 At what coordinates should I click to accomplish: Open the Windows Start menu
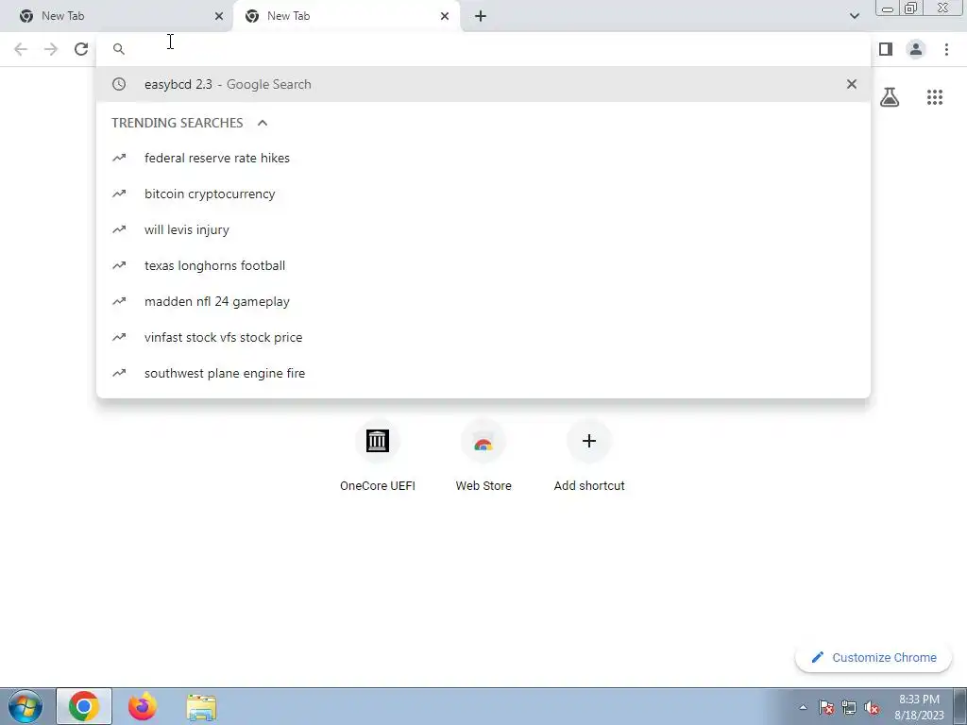click(25, 706)
